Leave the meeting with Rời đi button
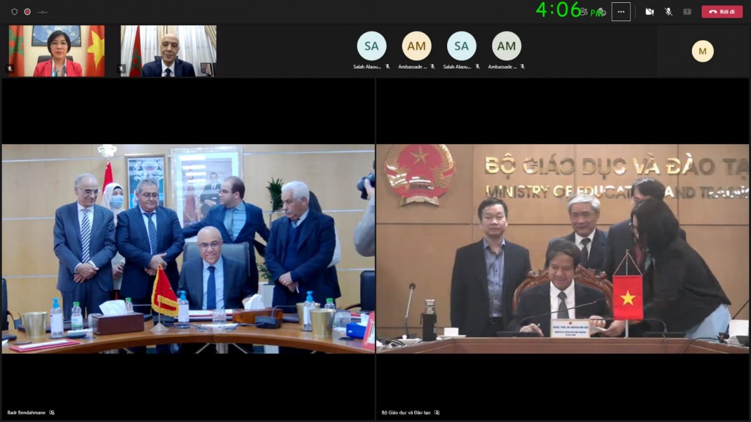This screenshot has width=751, height=422. pyautogui.click(x=722, y=12)
